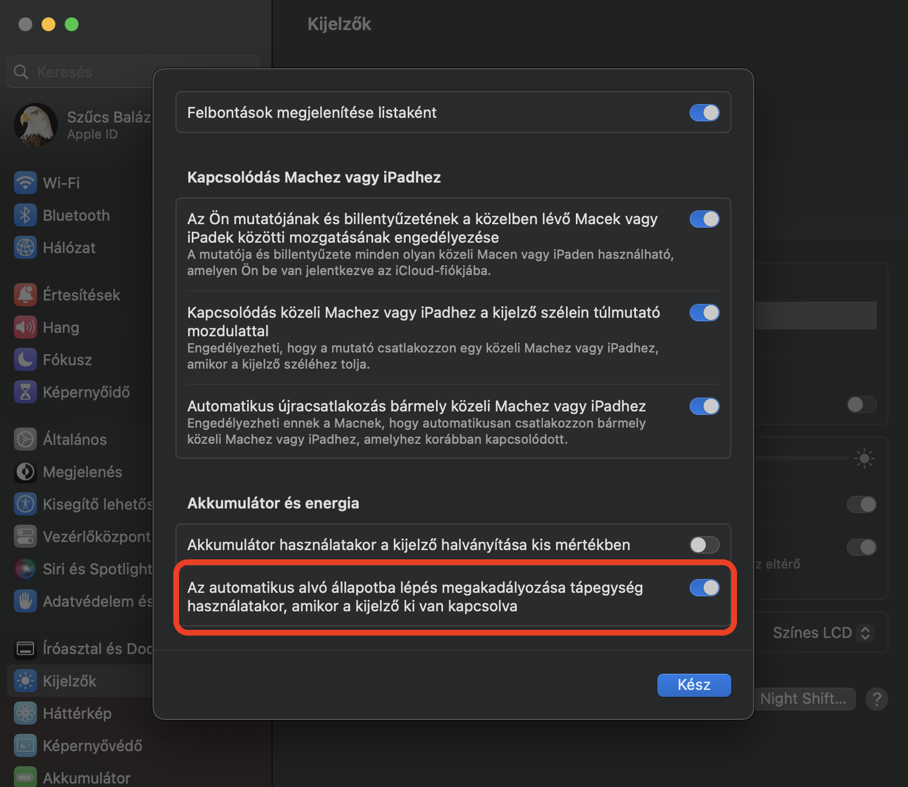Click the eagle profile picture

pos(35,125)
